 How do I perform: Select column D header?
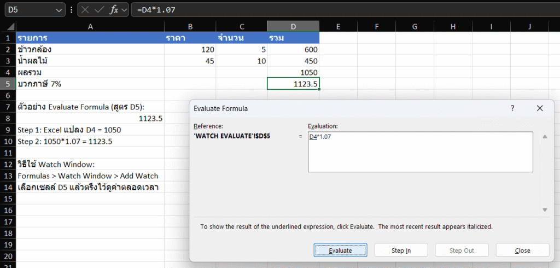coord(293,26)
